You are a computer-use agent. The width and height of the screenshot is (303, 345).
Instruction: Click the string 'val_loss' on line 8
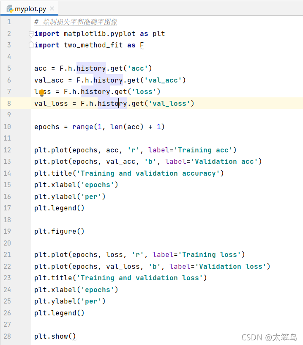169,103
